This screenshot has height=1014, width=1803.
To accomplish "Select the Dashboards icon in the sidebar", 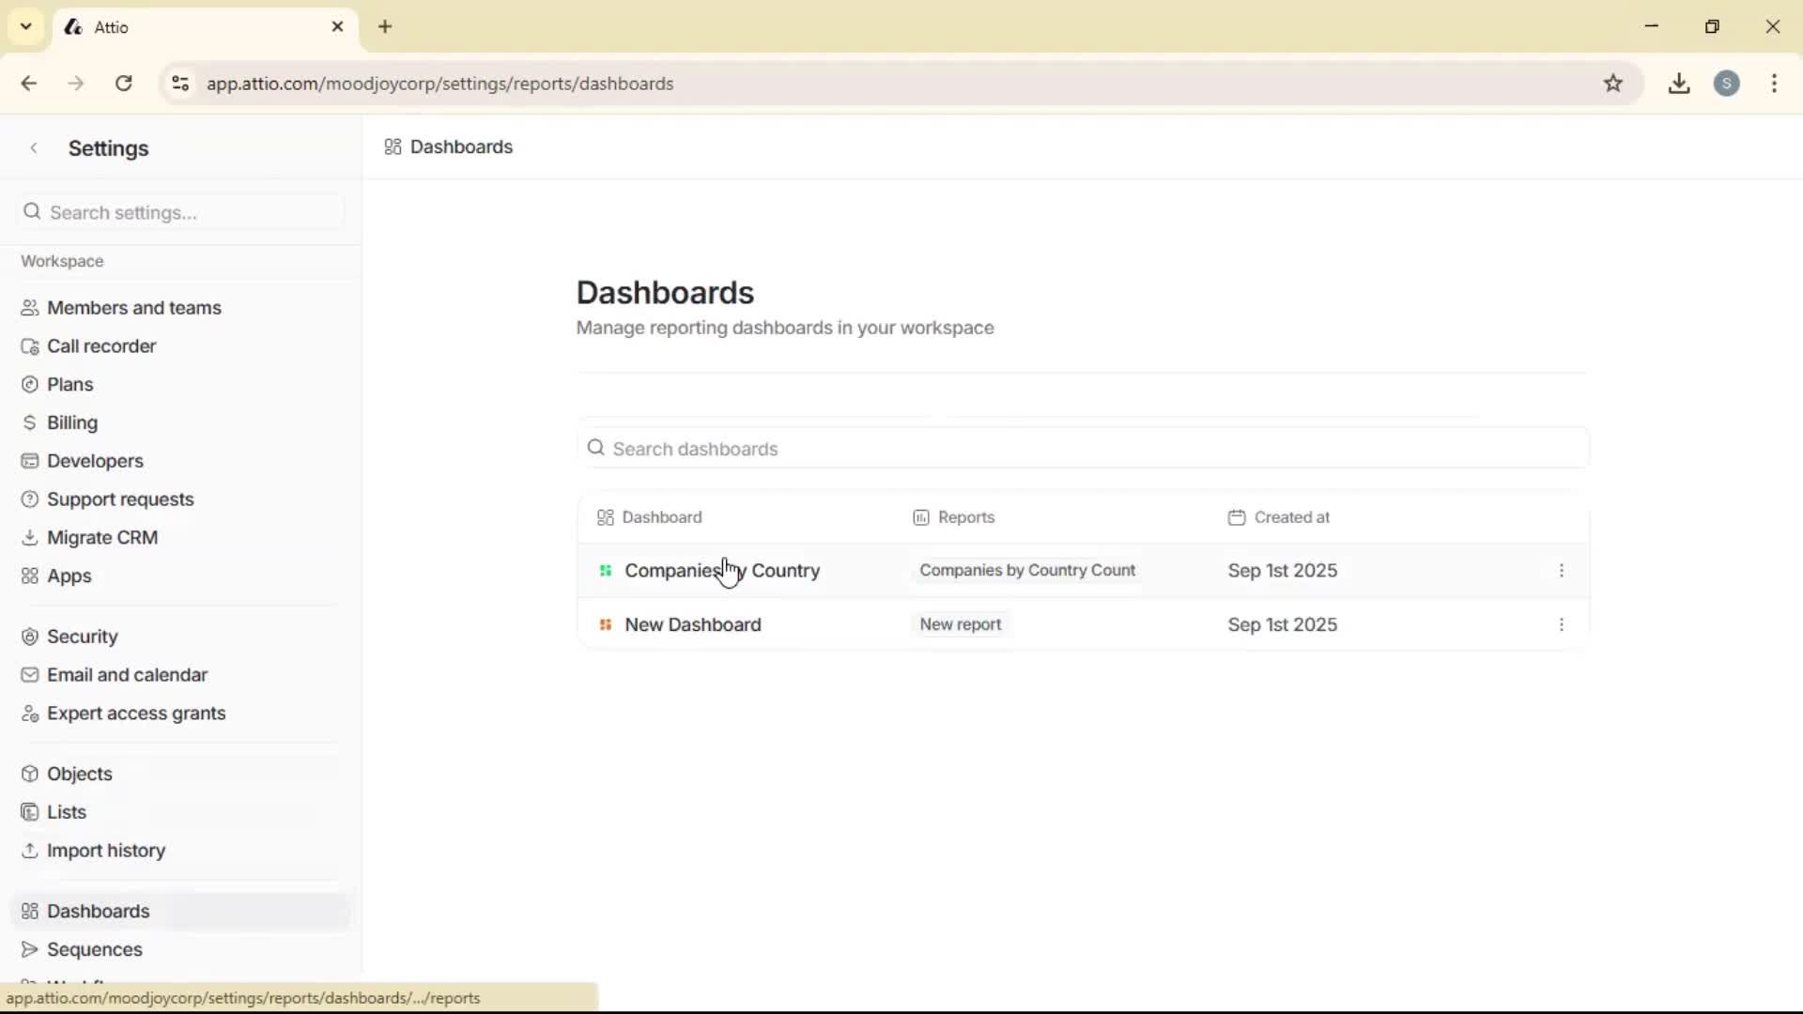I will pyautogui.click(x=29, y=911).
